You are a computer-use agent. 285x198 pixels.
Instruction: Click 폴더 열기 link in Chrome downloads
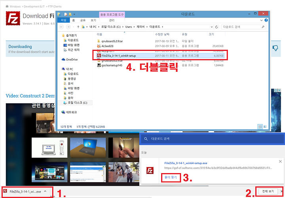pos(171,177)
